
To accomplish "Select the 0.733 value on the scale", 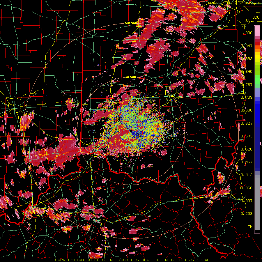I will click(x=247, y=98).
